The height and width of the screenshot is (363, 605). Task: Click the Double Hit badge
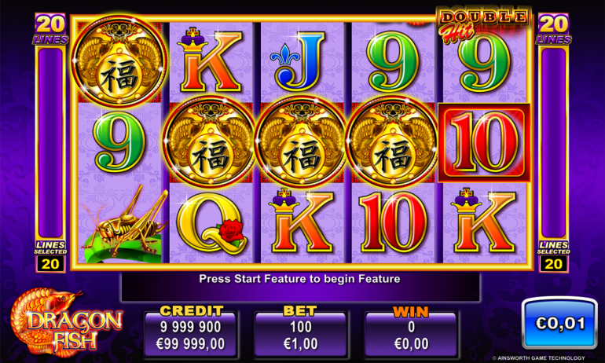(484, 24)
